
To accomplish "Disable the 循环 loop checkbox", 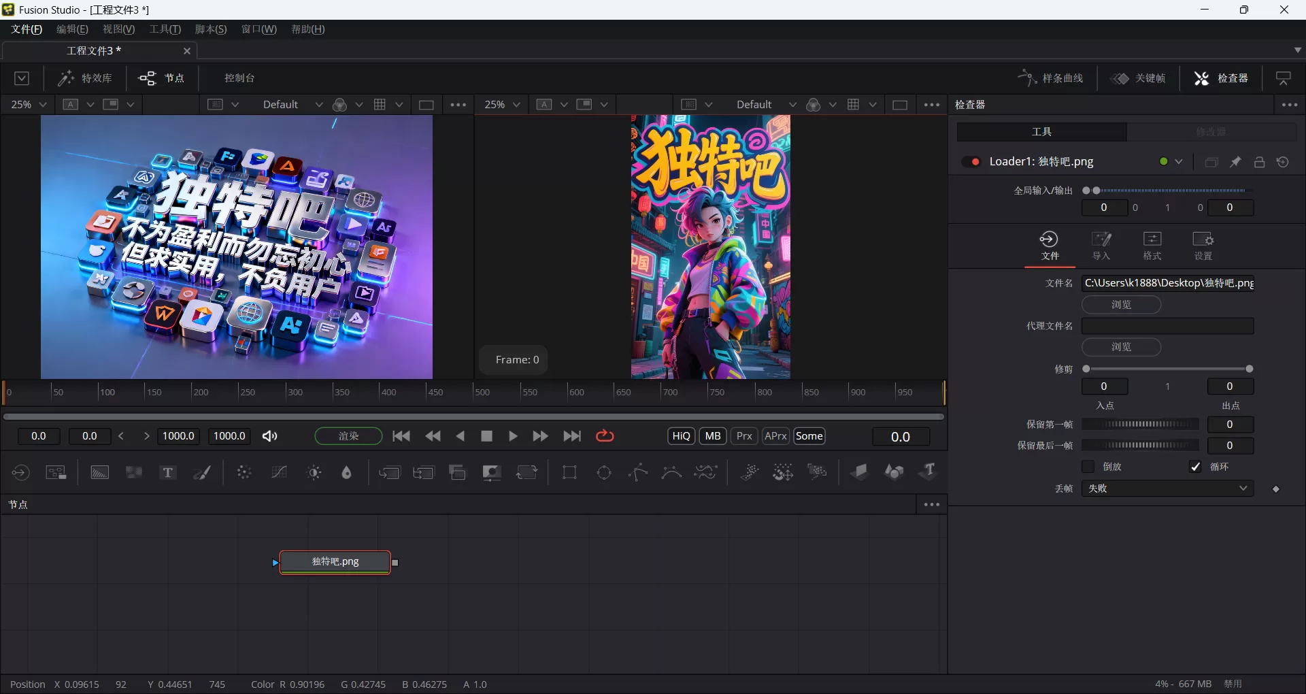I will 1195,467.
